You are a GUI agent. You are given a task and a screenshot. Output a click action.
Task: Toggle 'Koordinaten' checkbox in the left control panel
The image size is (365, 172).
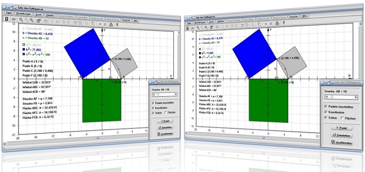[x=153, y=108]
